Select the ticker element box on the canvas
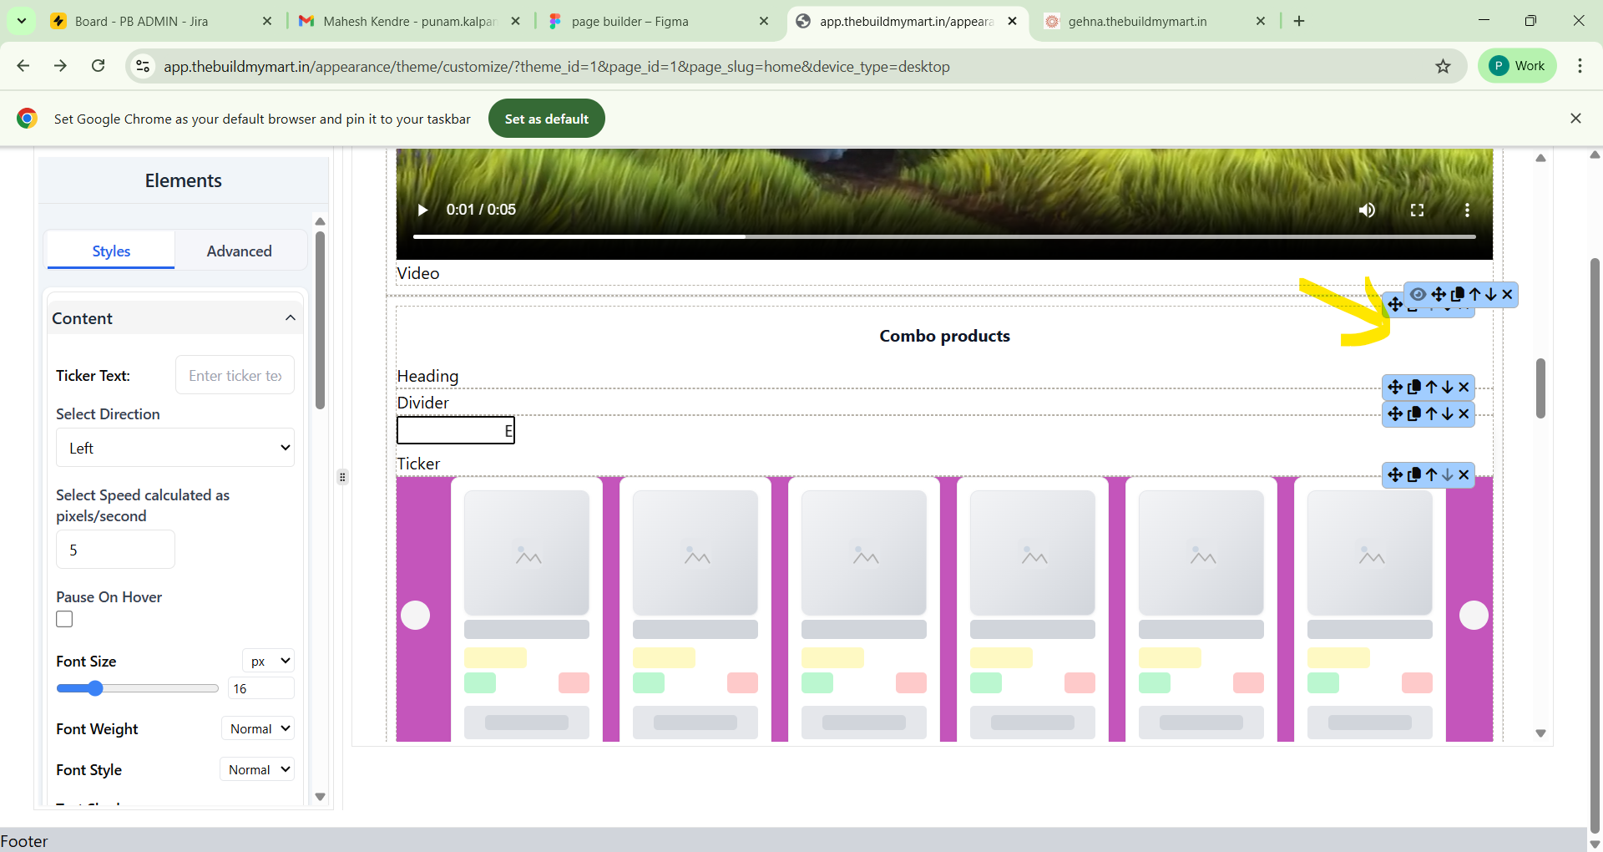 pos(456,430)
